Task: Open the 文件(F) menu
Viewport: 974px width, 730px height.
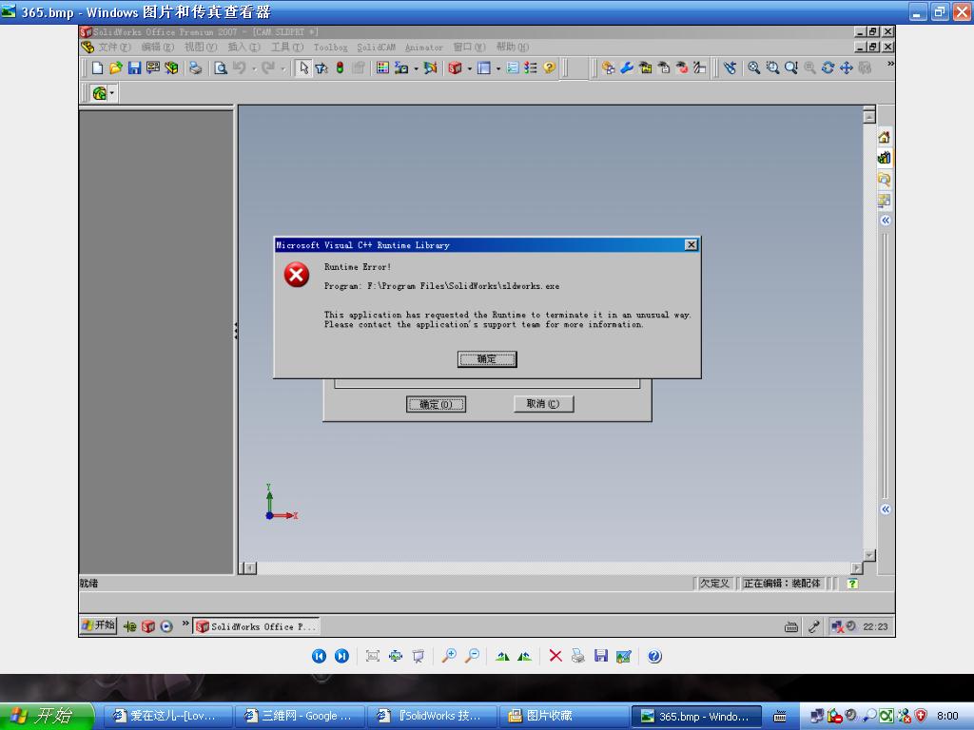Action: click(x=114, y=48)
